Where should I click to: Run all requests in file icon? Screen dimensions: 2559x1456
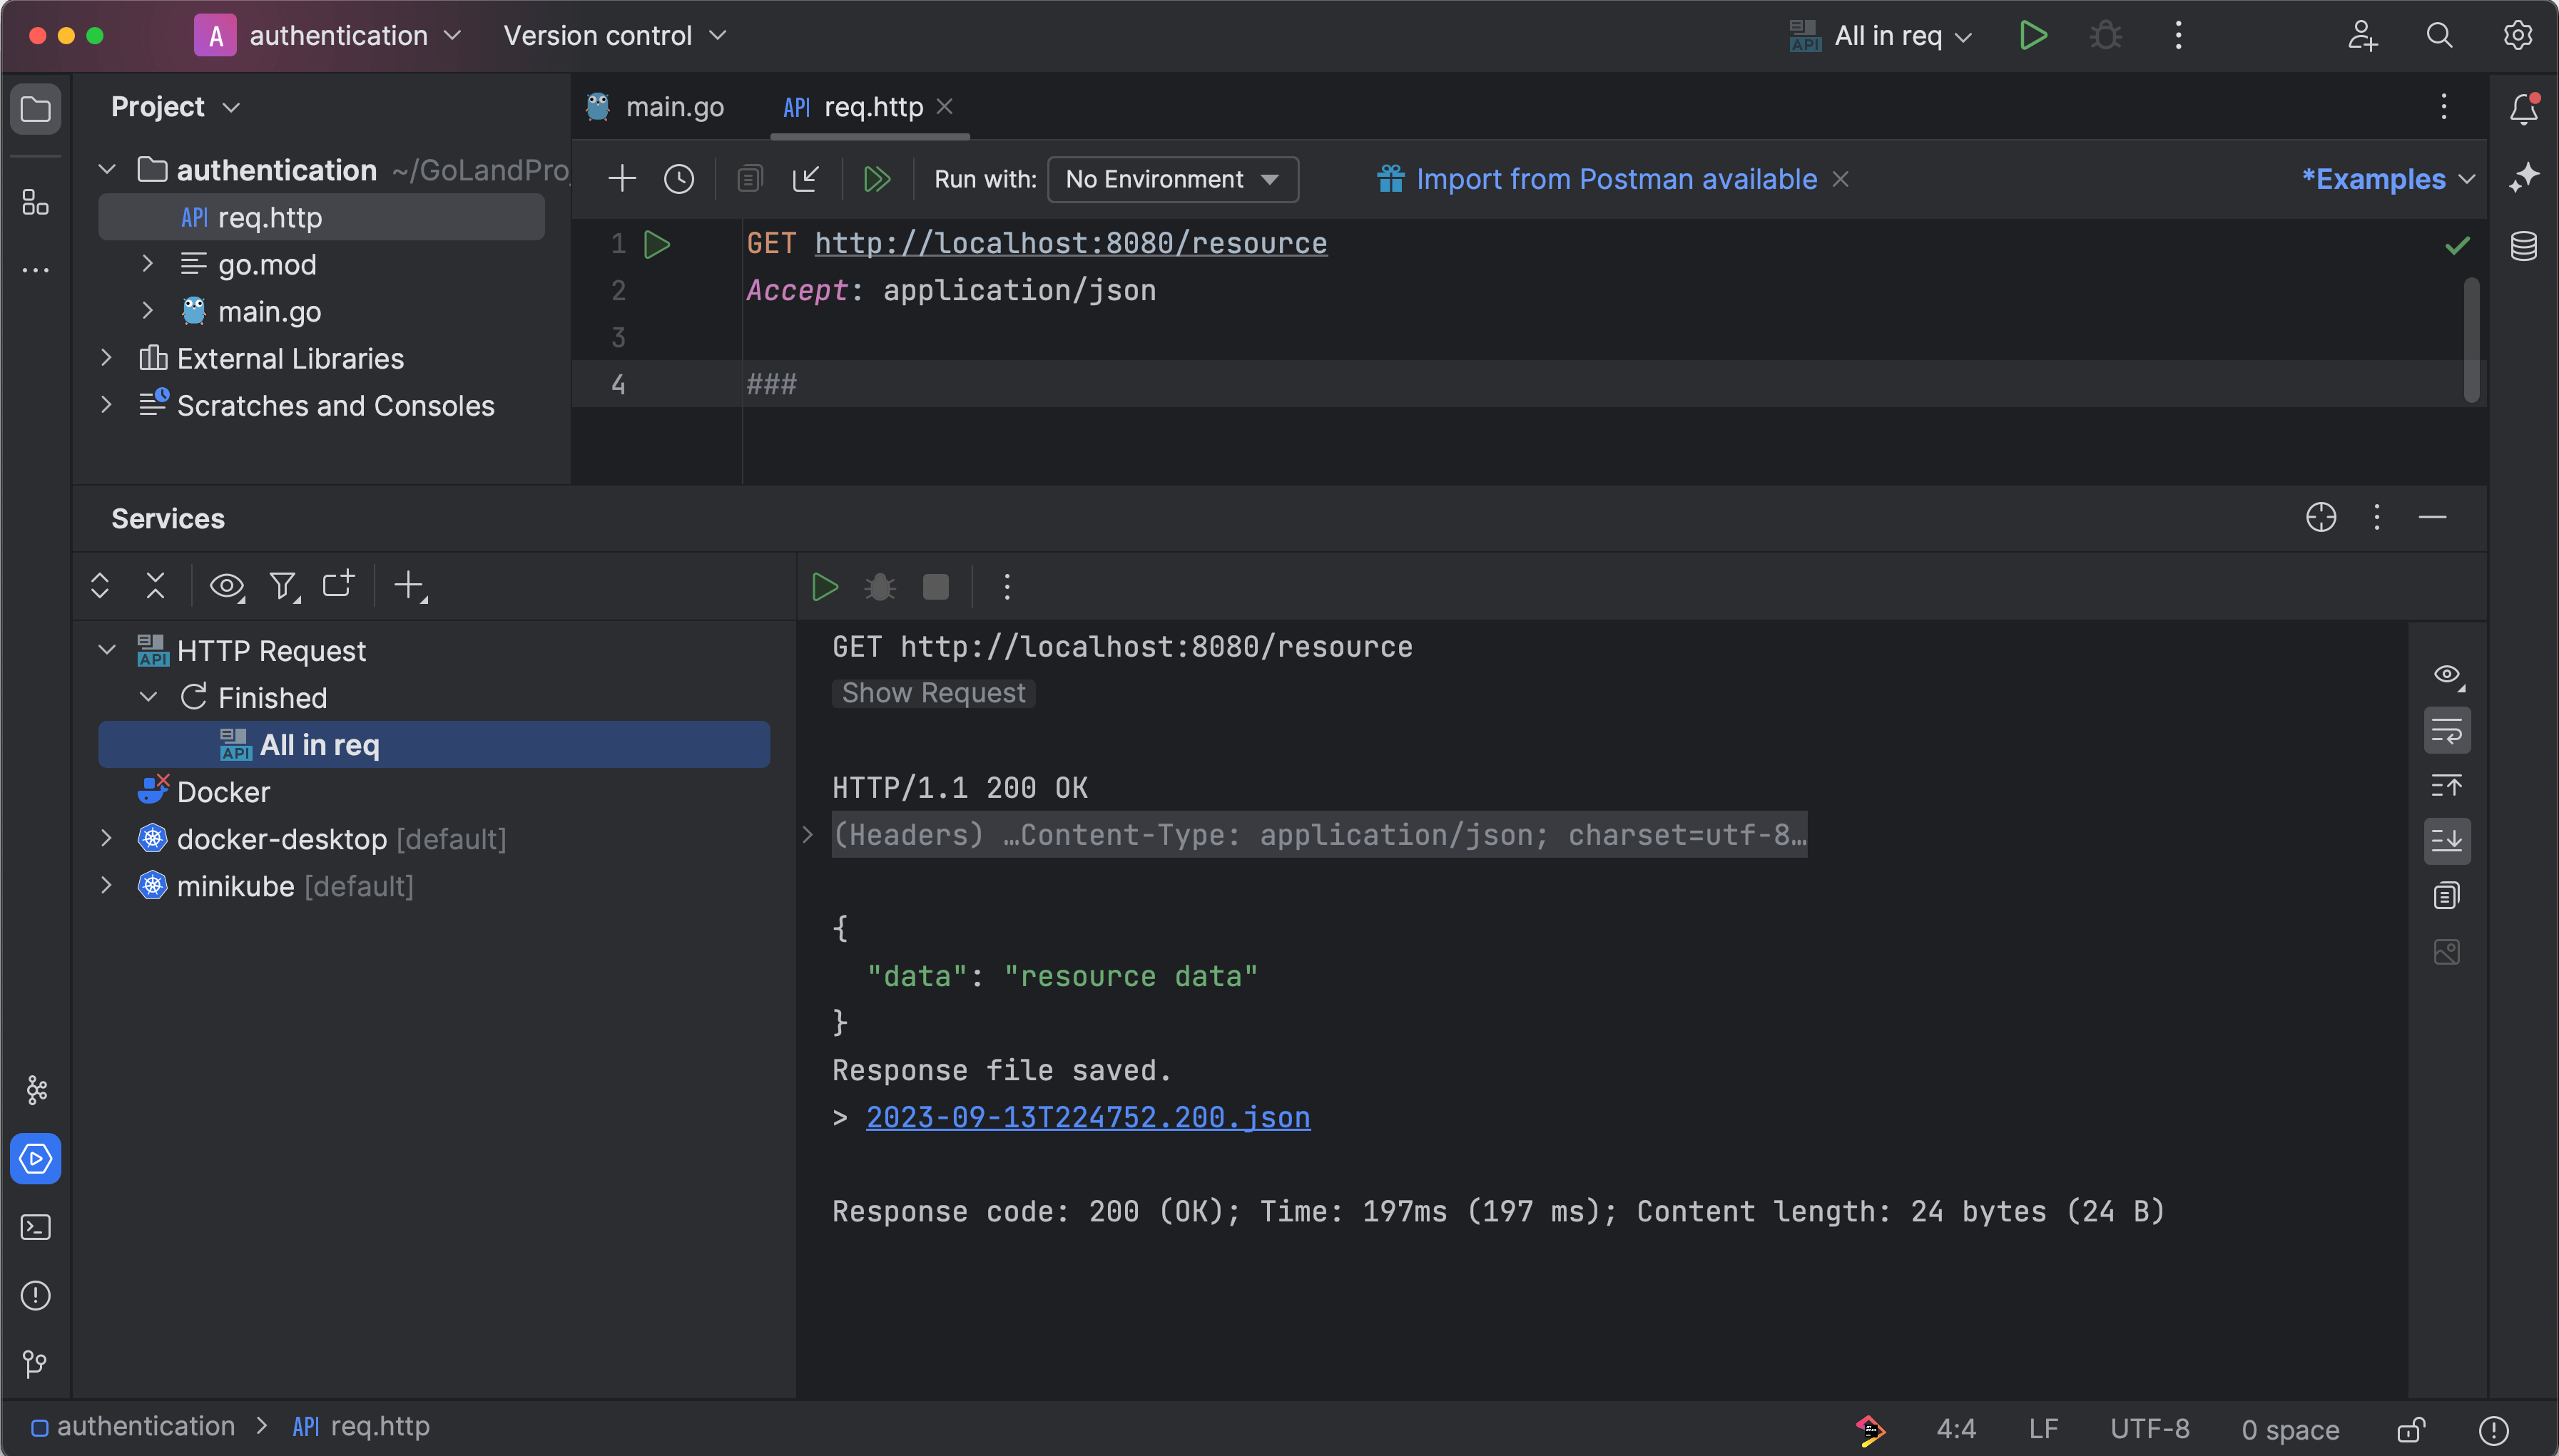click(876, 179)
